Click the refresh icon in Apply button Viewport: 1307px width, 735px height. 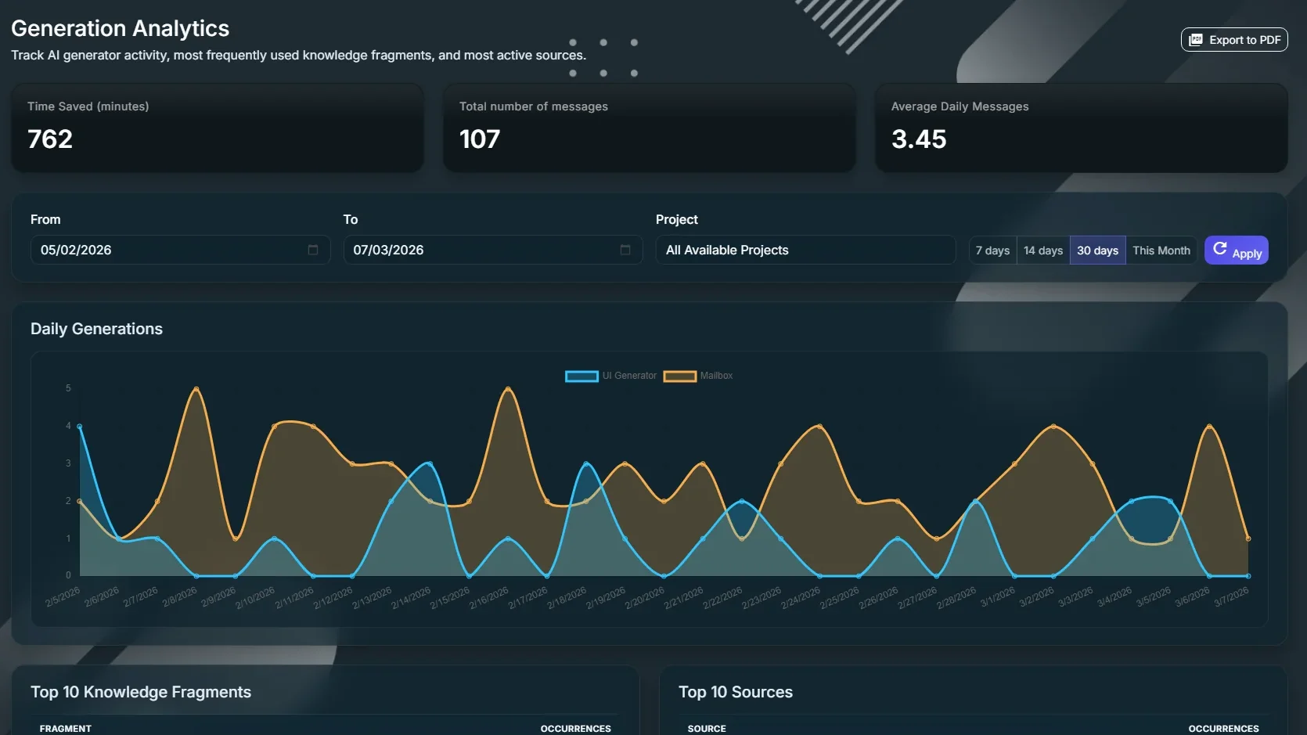click(1219, 248)
